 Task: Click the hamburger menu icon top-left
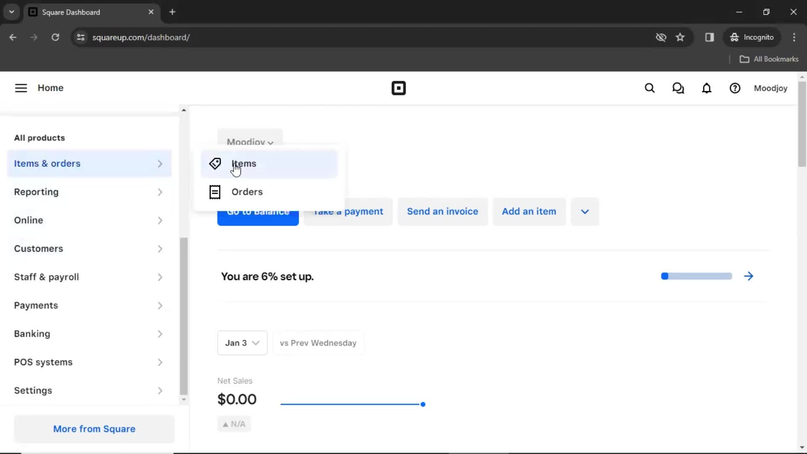(x=20, y=87)
